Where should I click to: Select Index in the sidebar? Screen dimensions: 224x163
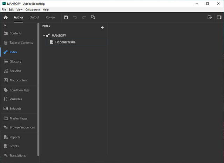[x=13, y=52]
